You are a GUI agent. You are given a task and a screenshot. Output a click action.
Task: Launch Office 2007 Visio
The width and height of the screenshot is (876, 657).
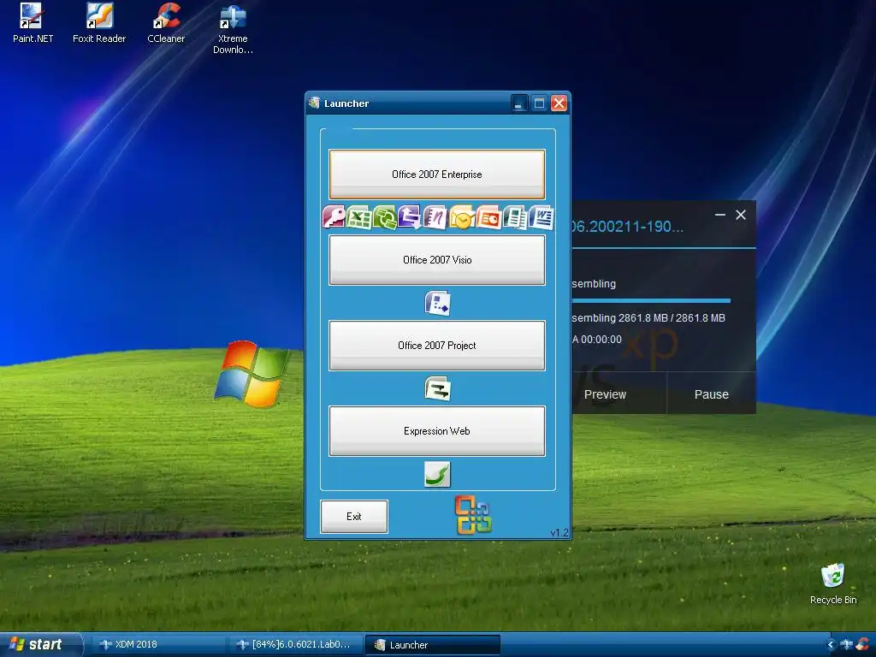437,260
